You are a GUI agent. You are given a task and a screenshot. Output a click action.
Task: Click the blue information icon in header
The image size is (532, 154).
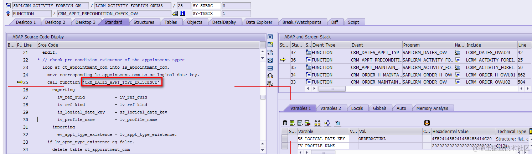[182, 14]
